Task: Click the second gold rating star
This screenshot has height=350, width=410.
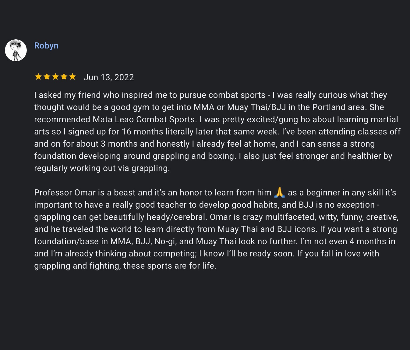Action: pyautogui.click(x=47, y=77)
